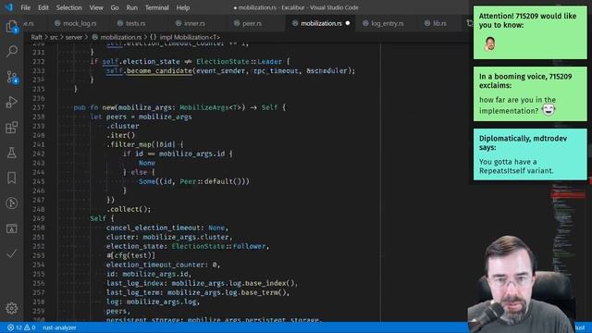This screenshot has width=592, height=333.
Task: Click 'cancel_election_timeout: None' line
Action: coord(167,228)
